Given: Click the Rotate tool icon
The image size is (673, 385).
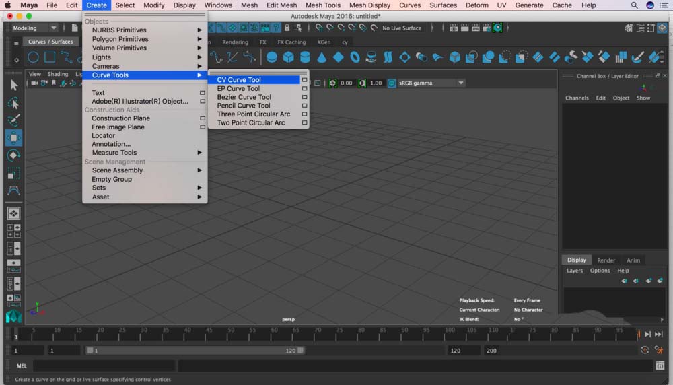Looking at the screenshot, I should 13,155.
